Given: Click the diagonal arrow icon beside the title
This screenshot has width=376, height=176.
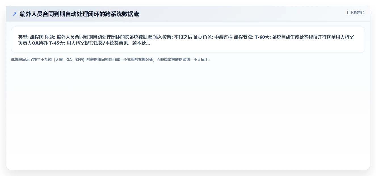Looking at the screenshot, I should pyautogui.click(x=14, y=14).
